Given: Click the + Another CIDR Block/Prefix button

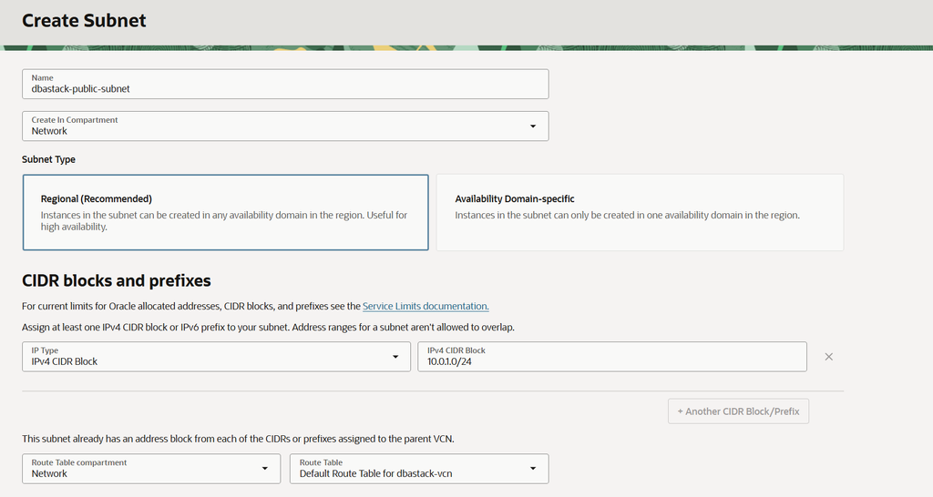Looking at the screenshot, I should 738,411.
